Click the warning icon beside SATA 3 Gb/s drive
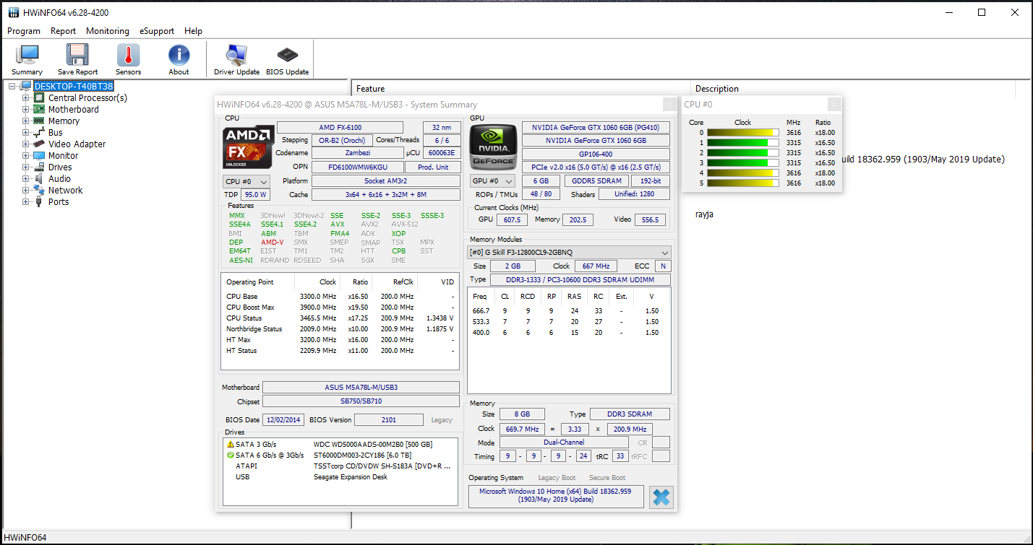The image size is (1033, 545). (x=231, y=445)
